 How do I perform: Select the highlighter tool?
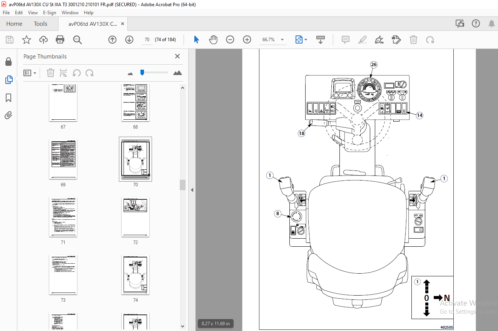[363, 40]
